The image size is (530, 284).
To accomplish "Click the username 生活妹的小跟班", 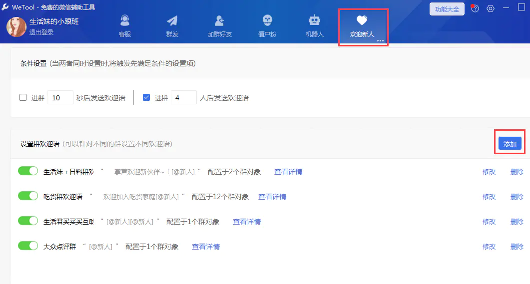I will pyautogui.click(x=54, y=21).
